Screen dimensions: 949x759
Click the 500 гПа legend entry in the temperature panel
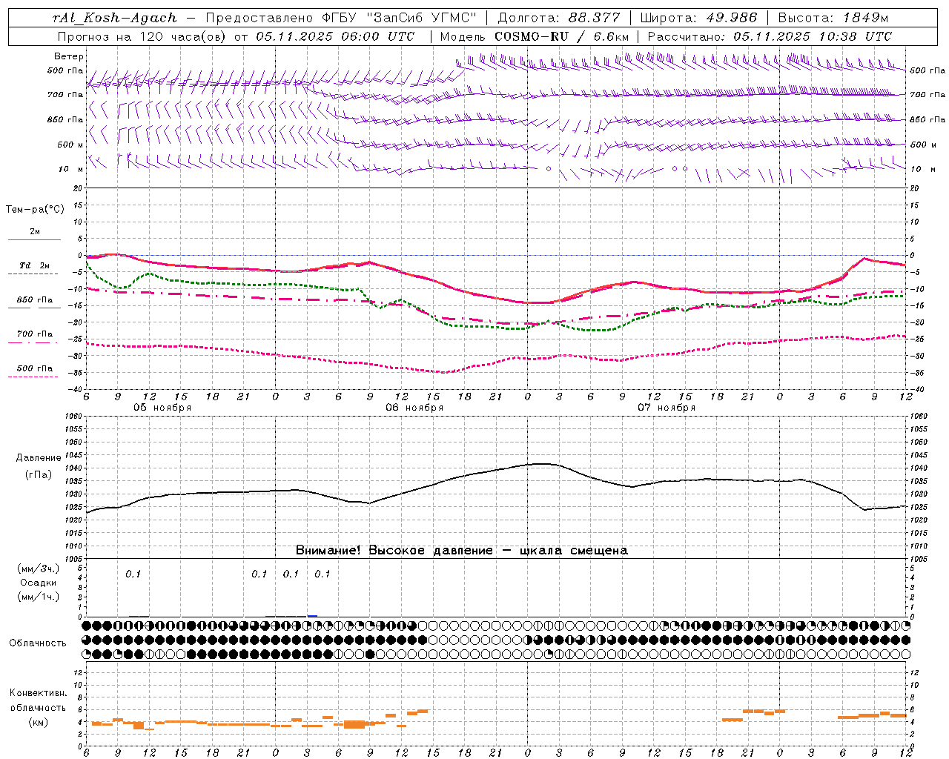35,368
